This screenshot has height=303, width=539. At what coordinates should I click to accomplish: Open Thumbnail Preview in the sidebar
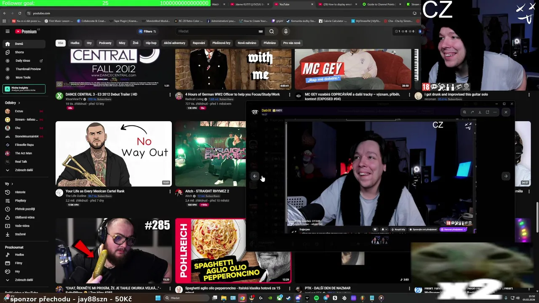tap(24, 69)
